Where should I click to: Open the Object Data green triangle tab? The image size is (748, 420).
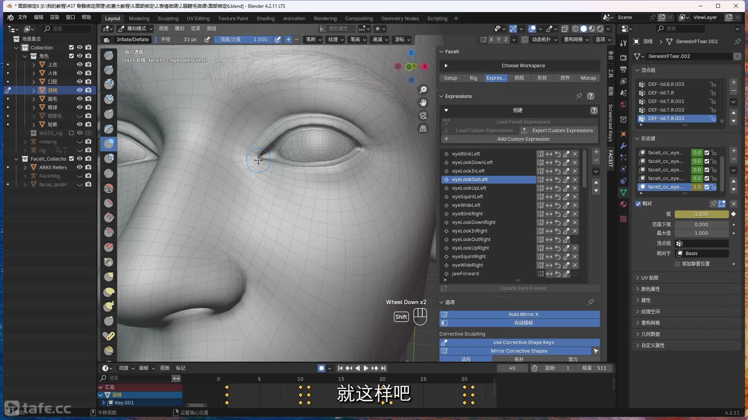[623, 192]
